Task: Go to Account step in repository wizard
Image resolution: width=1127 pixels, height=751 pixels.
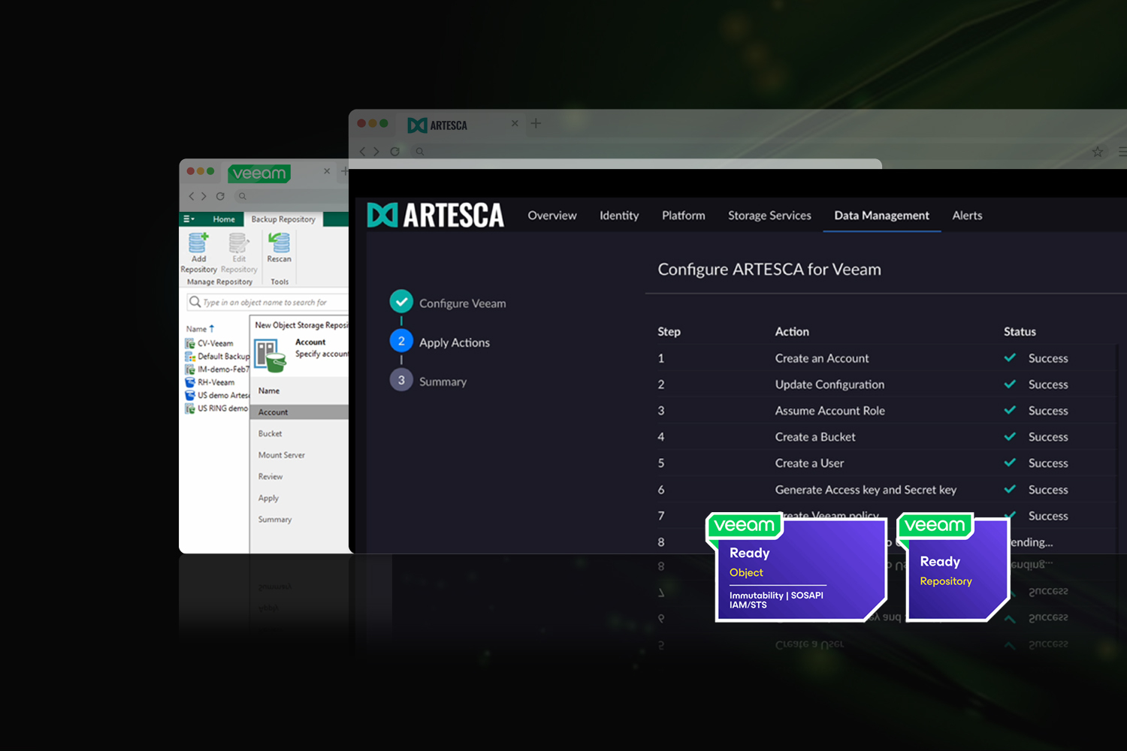Action: tap(299, 412)
